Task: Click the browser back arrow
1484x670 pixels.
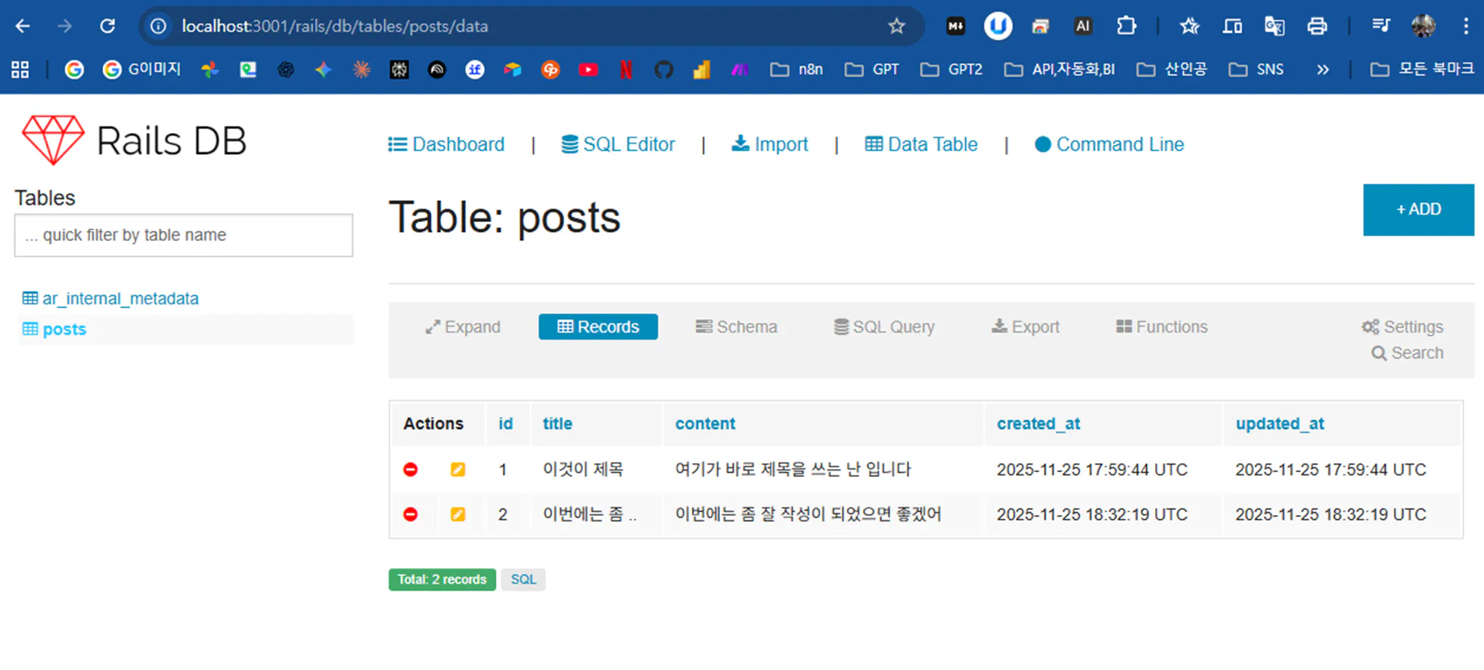Action: [x=23, y=26]
